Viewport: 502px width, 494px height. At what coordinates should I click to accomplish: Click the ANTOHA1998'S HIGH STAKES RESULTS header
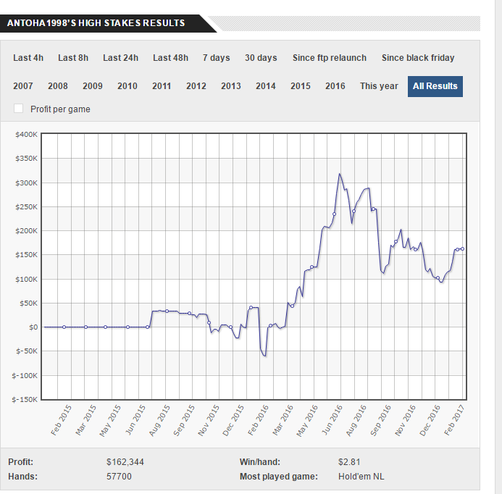click(96, 23)
